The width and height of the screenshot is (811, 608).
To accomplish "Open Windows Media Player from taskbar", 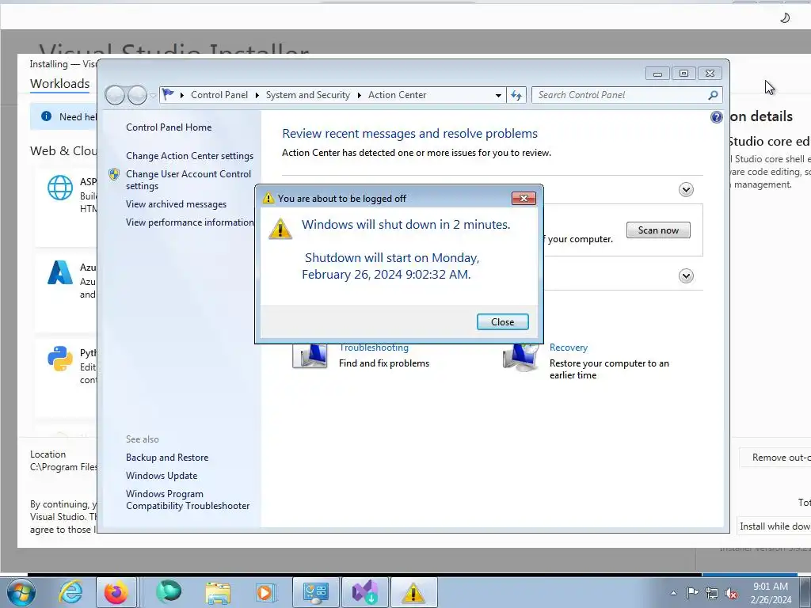I will pyautogui.click(x=265, y=592).
